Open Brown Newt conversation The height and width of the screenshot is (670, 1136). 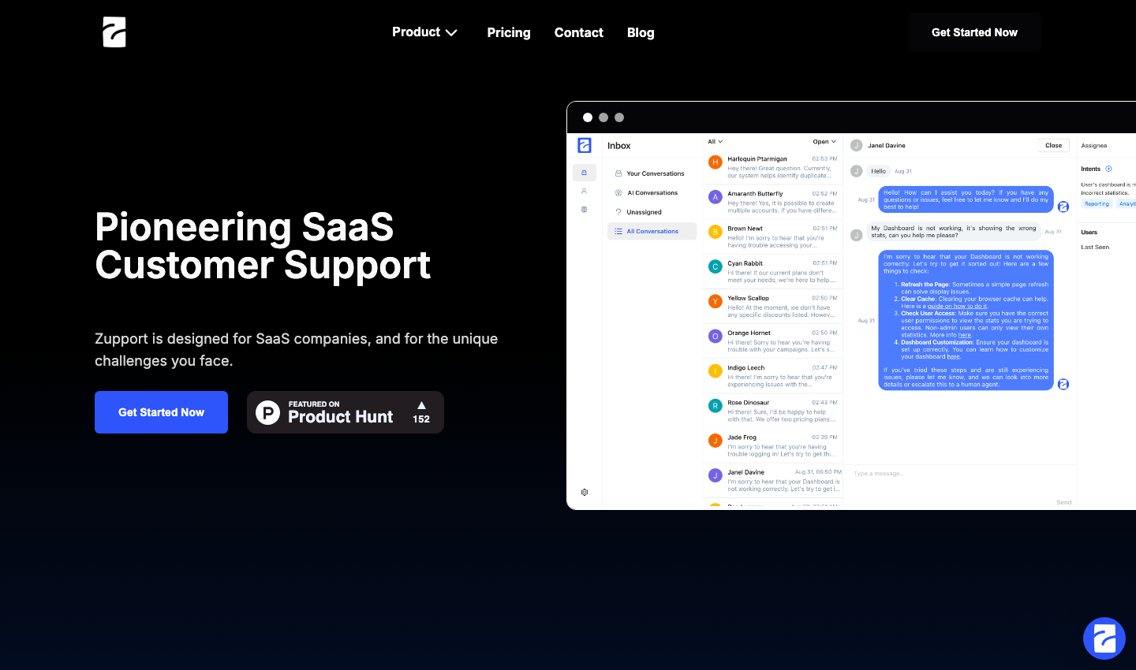click(772, 236)
